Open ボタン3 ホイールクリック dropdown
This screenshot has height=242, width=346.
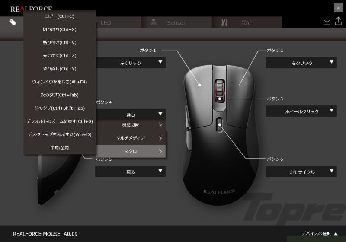(x=301, y=111)
